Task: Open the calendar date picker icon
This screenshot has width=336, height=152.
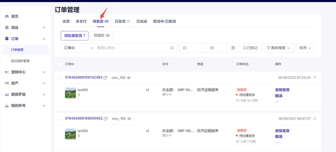Action: (233, 48)
